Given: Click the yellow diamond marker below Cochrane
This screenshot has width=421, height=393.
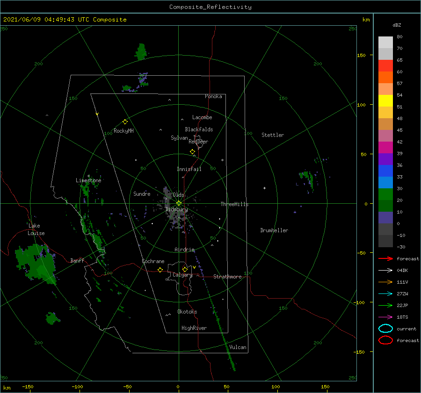Looking at the screenshot, I should [160, 270].
